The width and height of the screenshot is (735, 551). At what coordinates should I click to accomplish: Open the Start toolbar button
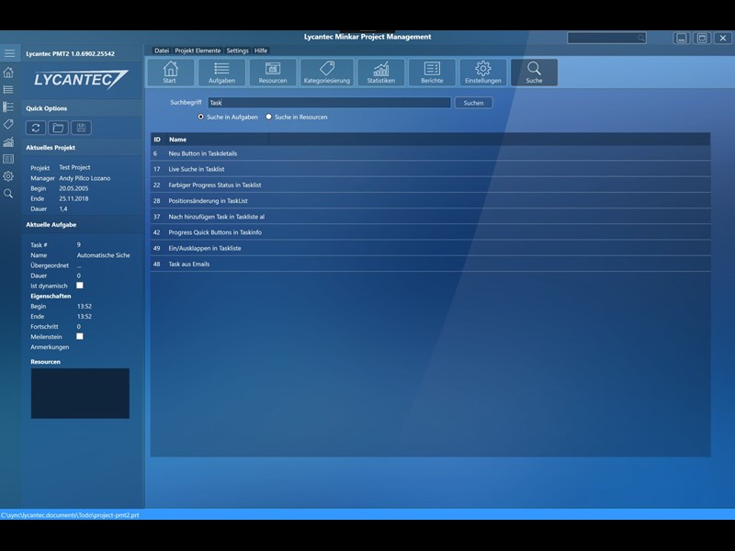coord(170,73)
